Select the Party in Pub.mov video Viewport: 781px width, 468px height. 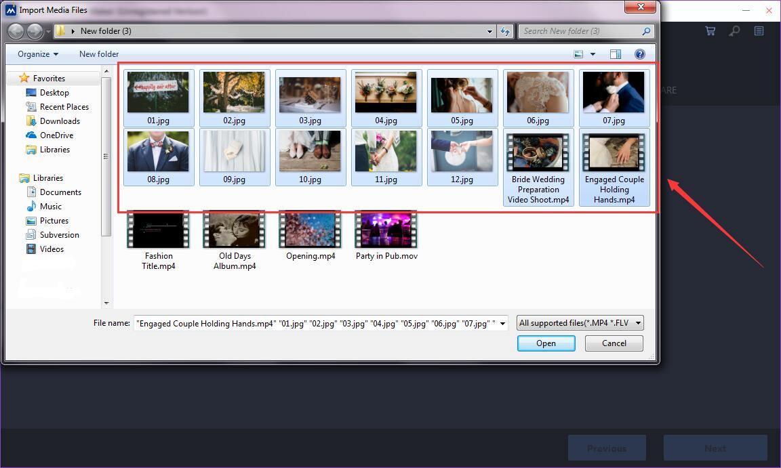(386, 235)
